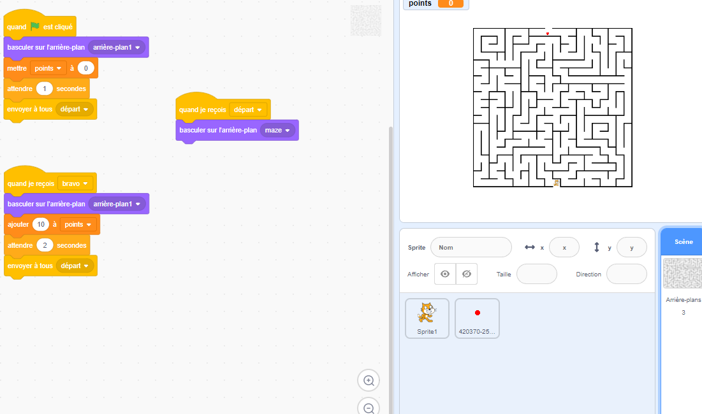Click the sprite name input field
702x414 pixels.
(x=471, y=247)
